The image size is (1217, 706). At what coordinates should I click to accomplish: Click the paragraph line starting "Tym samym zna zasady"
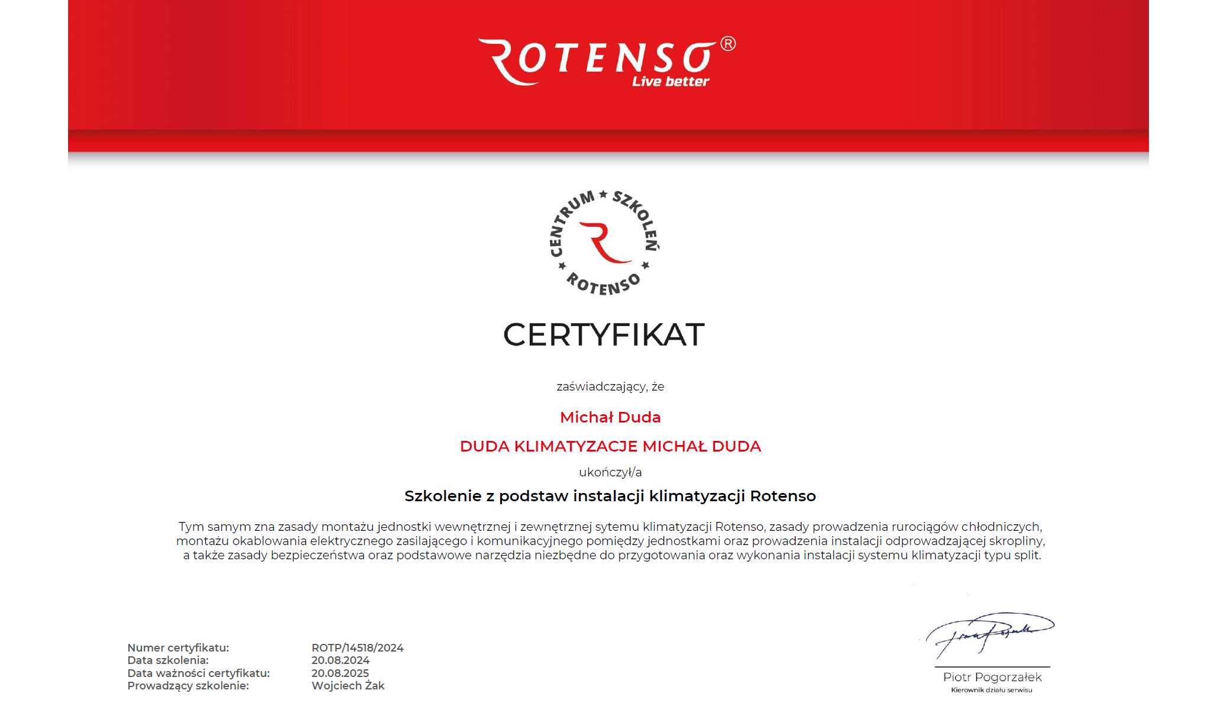coord(610,527)
